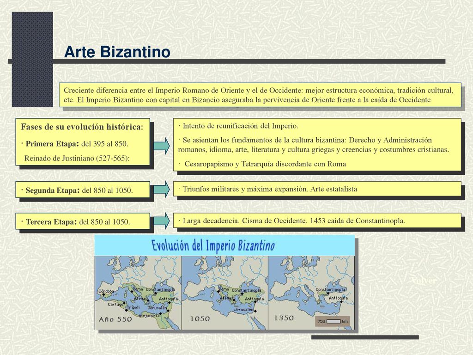Click 'Jerusalén' label on the 1050 map

244,310
